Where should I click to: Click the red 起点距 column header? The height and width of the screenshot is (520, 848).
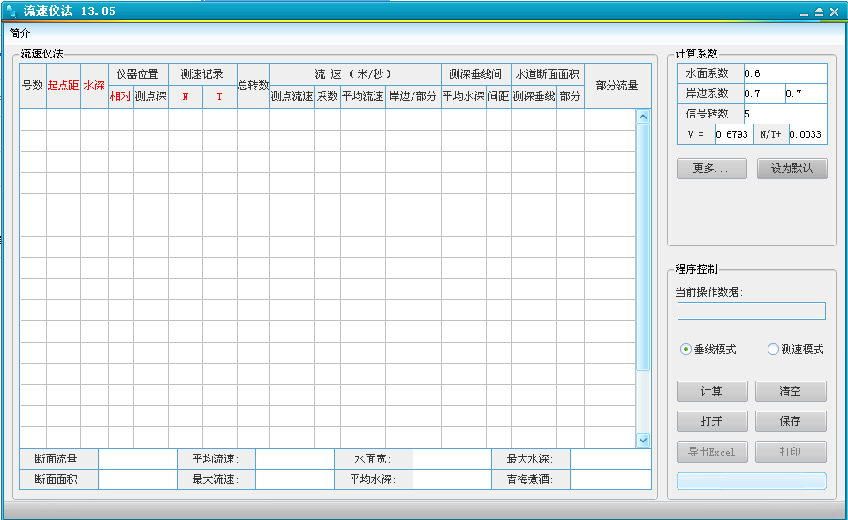[x=64, y=86]
